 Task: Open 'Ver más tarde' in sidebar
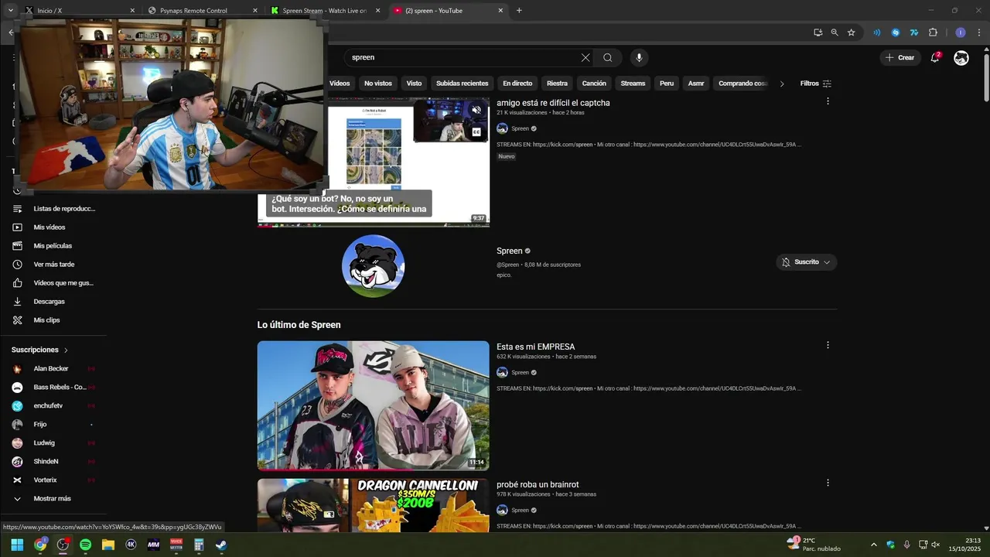click(53, 265)
